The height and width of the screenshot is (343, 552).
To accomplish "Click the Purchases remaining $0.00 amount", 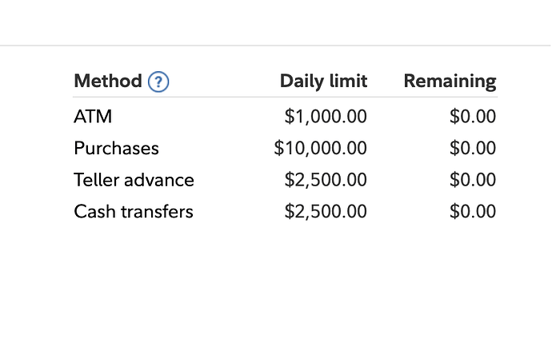I will [x=473, y=149].
